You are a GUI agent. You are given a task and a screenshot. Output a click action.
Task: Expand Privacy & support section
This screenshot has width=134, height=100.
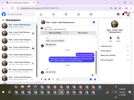pyautogui.click(x=114, y=60)
